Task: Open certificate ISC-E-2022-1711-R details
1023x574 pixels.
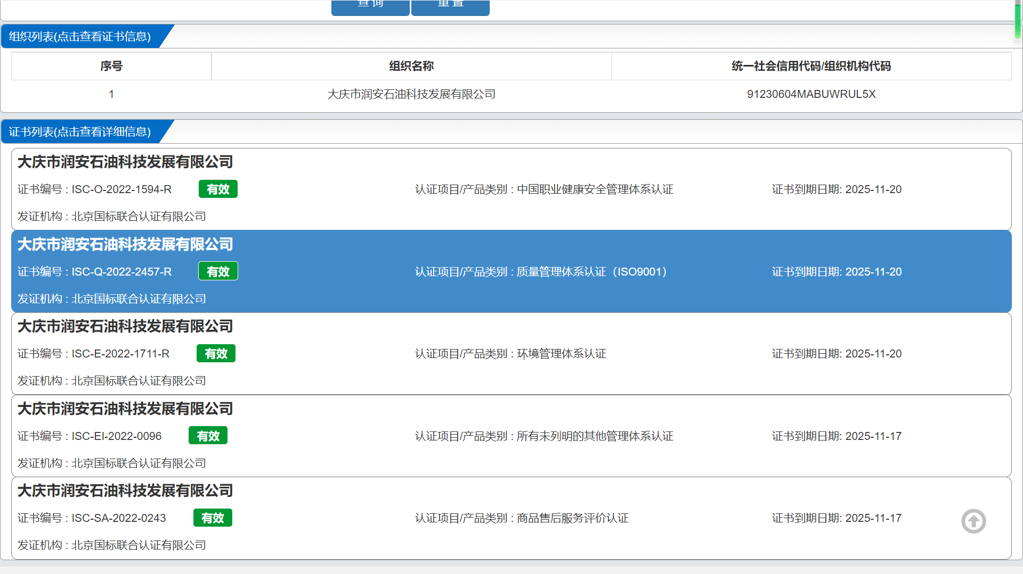Action: [x=511, y=354]
